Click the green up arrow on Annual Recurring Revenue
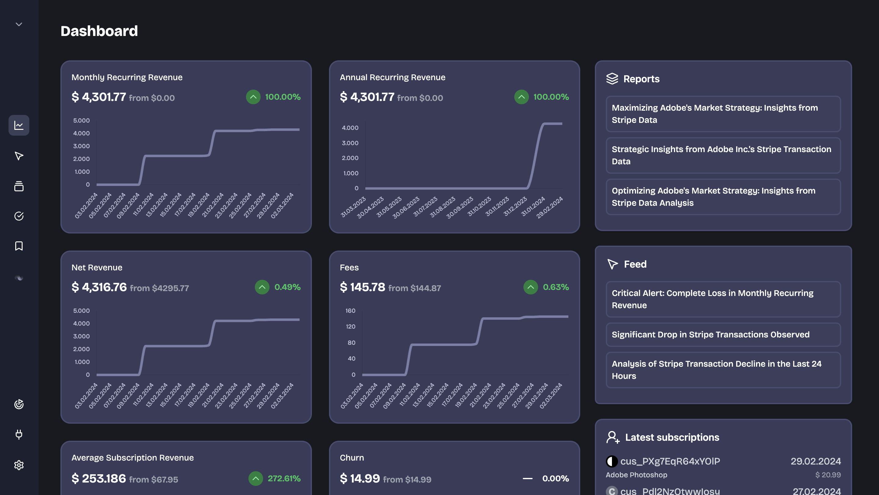 (x=521, y=97)
